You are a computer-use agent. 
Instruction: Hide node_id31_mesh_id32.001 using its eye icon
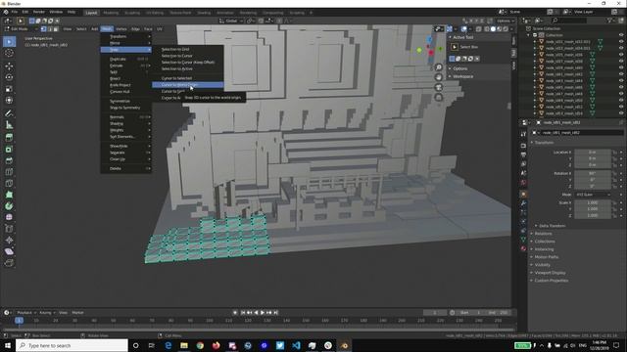point(621,41)
